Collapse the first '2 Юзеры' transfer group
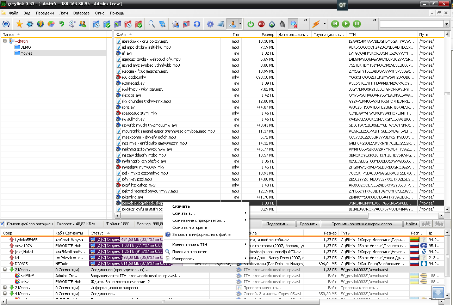Image resolution: width=453 pixels, height=305 pixels. click(5, 270)
